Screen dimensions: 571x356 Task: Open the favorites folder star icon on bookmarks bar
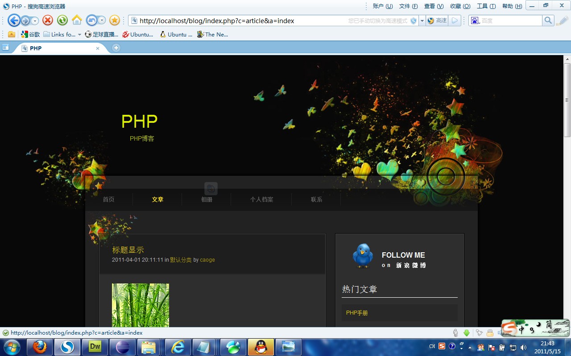click(x=12, y=34)
